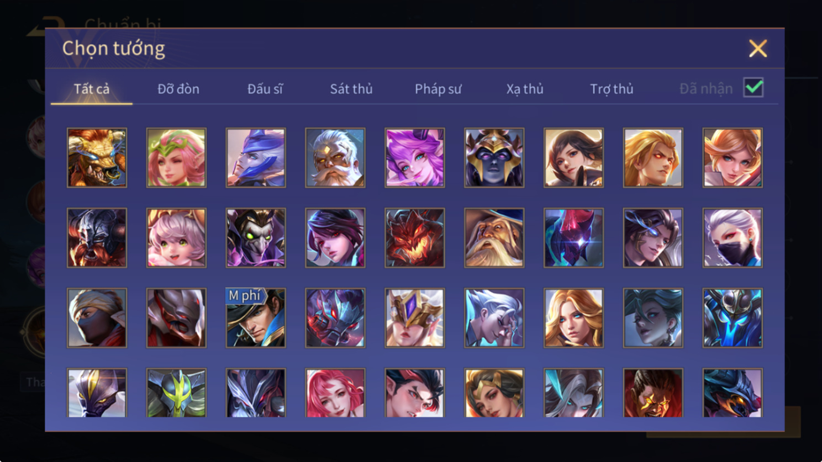Select the red demon face hero portrait

(x=415, y=238)
